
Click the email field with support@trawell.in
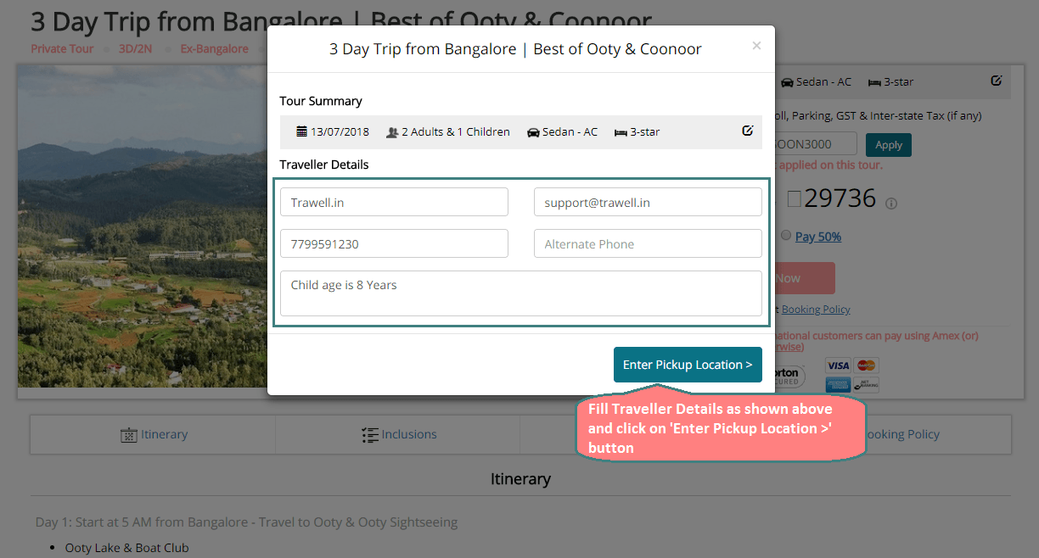point(648,202)
